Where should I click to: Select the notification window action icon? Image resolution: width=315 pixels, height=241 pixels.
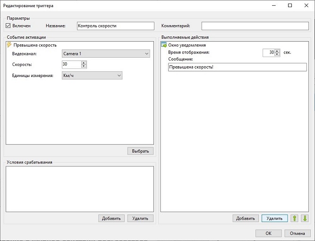pyautogui.click(x=164, y=45)
